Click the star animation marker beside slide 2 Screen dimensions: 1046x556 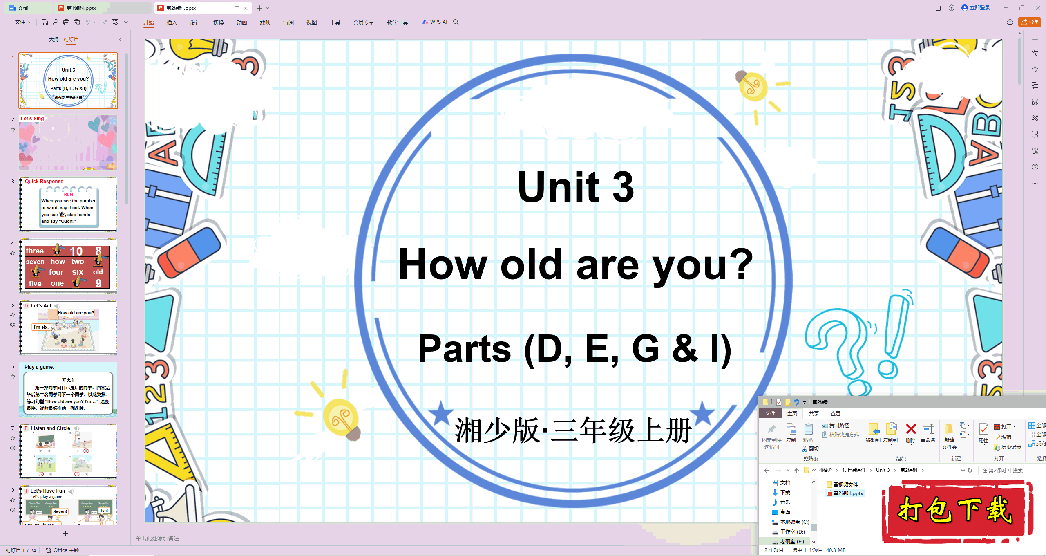13,130
